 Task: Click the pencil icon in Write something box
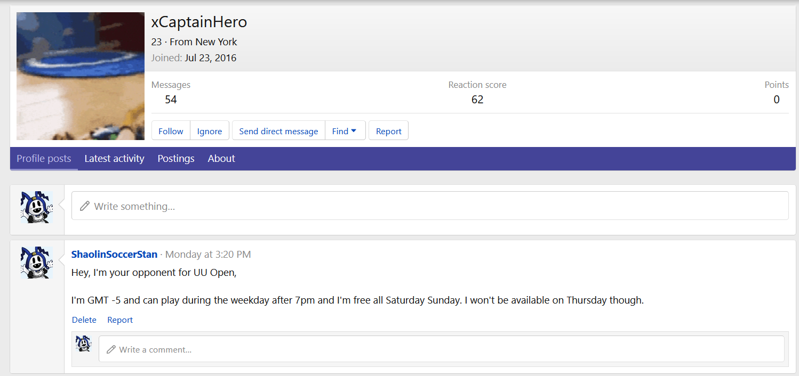pyautogui.click(x=84, y=206)
